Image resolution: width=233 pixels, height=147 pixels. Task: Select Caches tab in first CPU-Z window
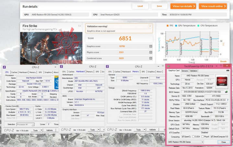click(x=14, y=72)
